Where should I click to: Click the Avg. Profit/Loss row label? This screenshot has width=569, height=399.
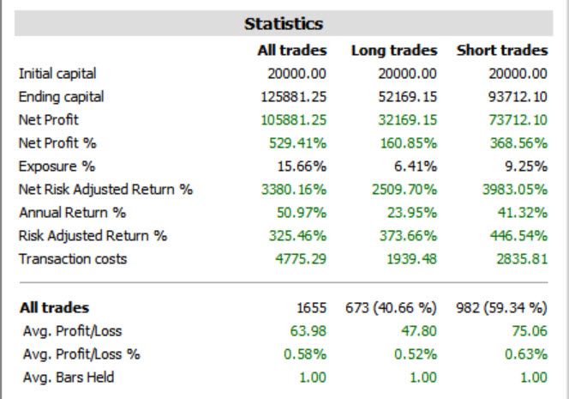click(71, 330)
